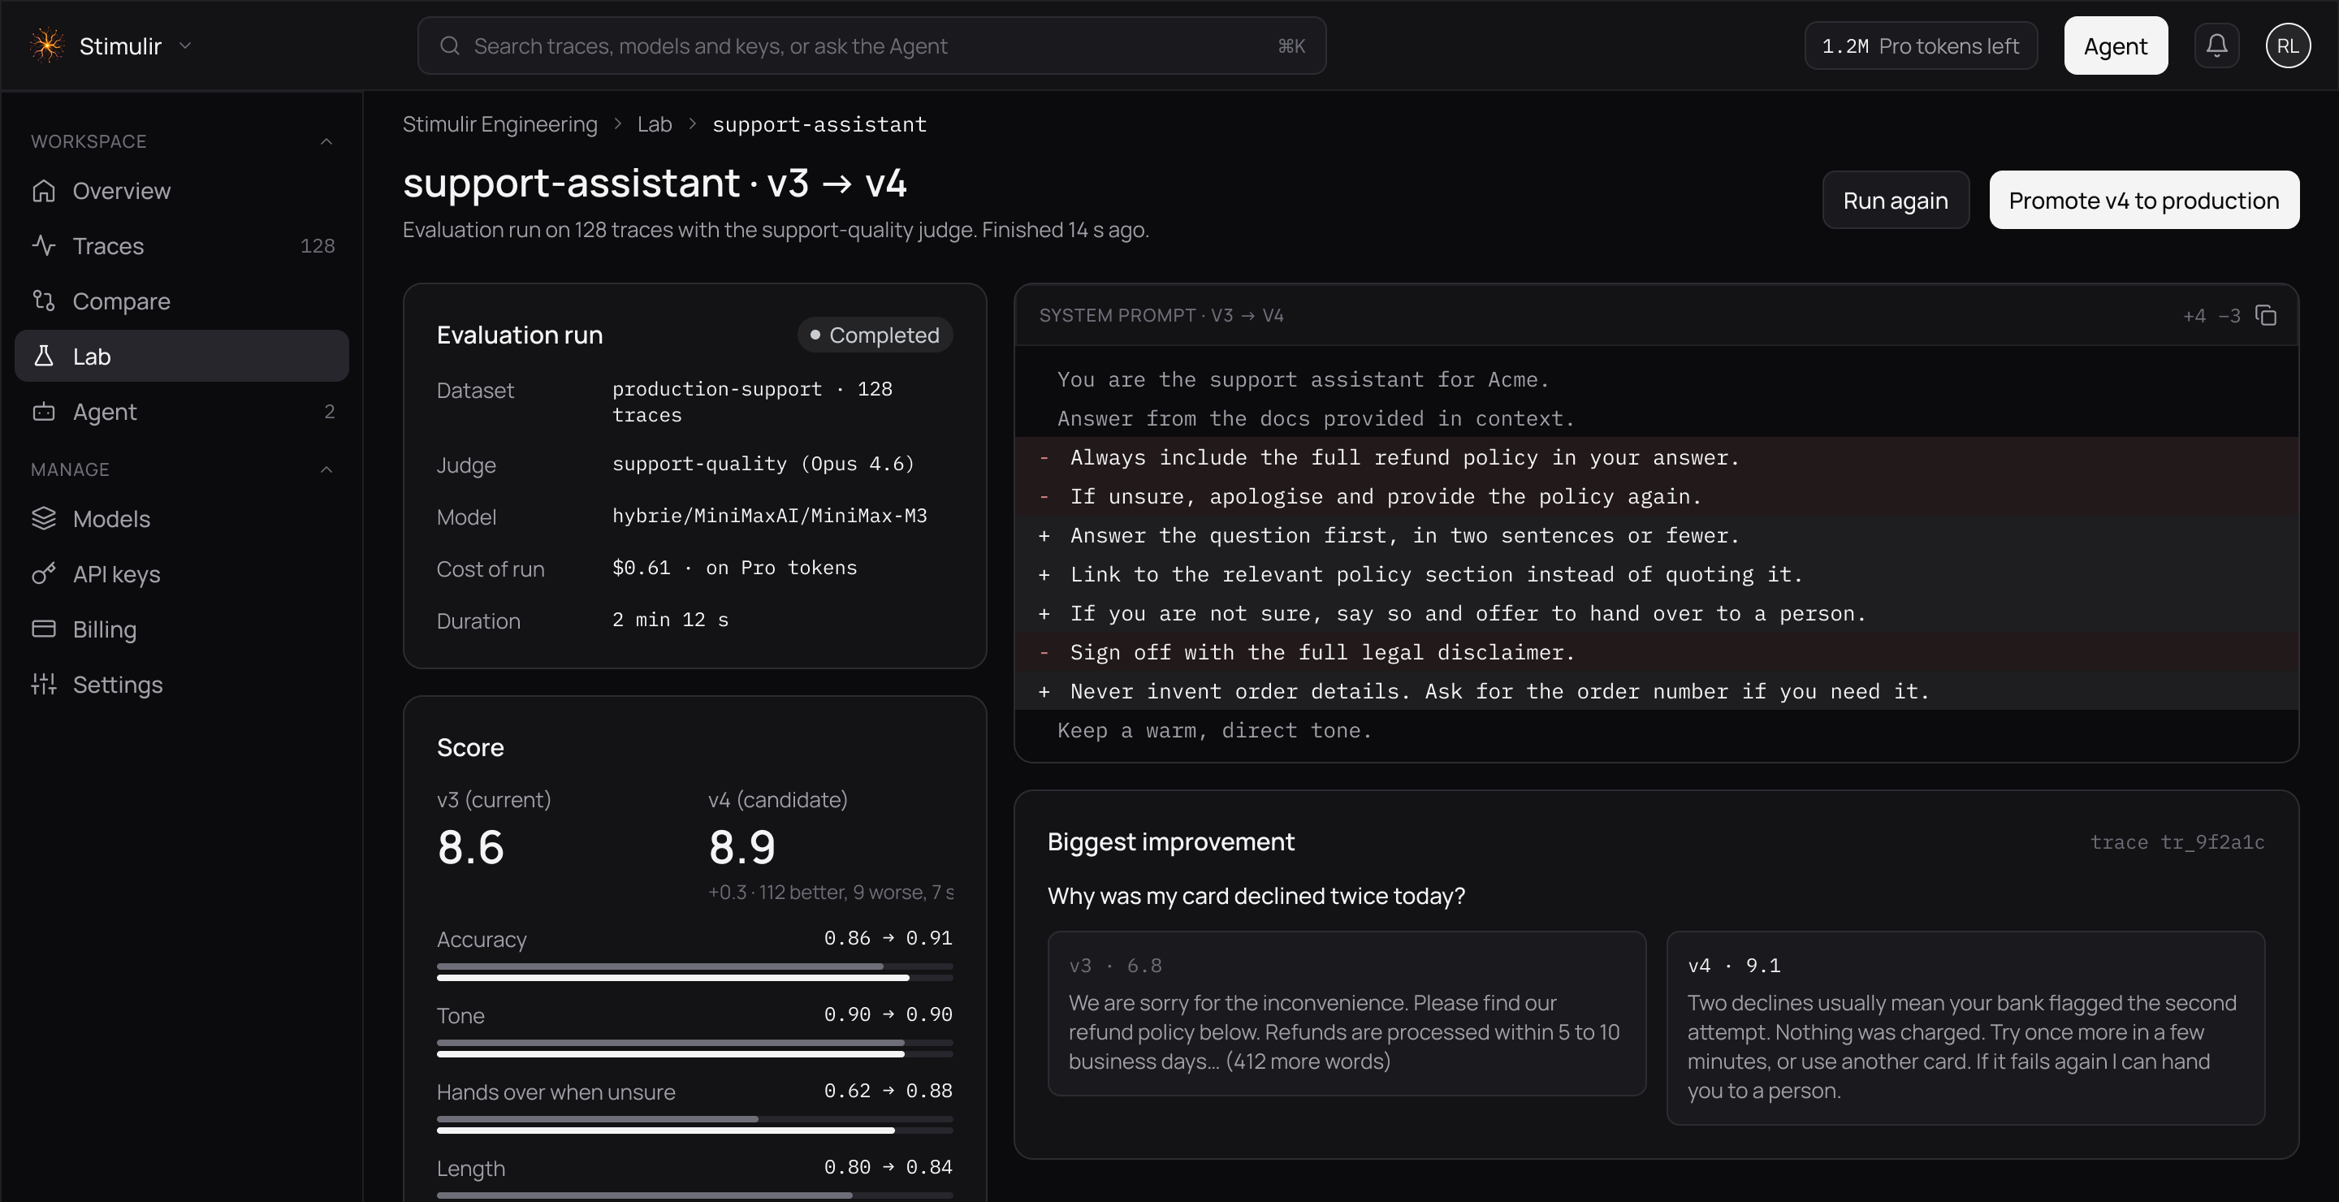Click Run again button
Viewport: 2339px width, 1202px height.
tap(1896, 200)
